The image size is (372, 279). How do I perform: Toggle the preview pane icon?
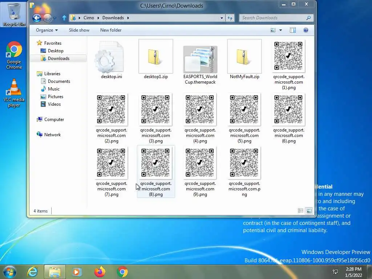pyautogui.click(x=293, y=30)
